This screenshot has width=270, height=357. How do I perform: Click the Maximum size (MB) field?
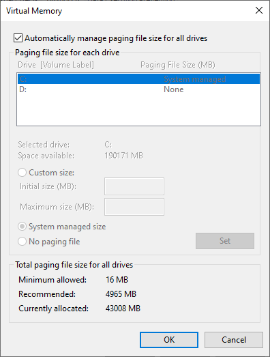(134, 207)
